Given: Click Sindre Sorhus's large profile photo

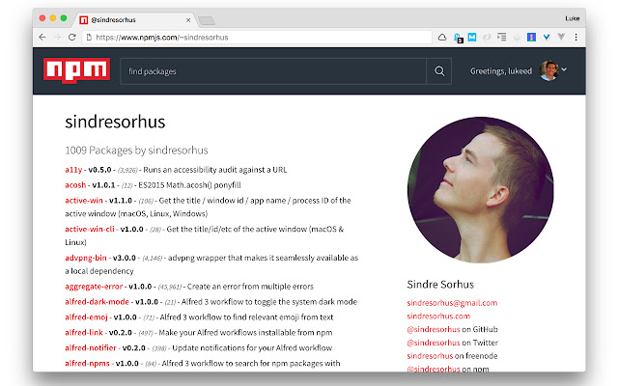Looking at the screenshot, I should [x=480, y=189].
